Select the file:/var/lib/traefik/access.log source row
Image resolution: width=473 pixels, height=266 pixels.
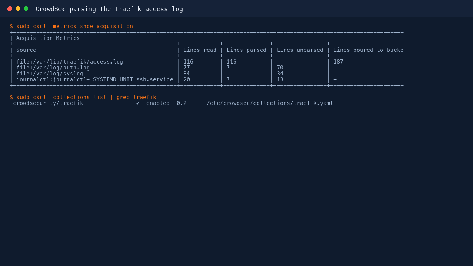tap(207, 62)
